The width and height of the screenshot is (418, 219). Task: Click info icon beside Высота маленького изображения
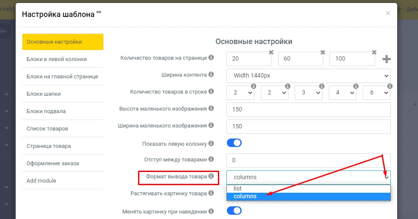coord(211,108)
